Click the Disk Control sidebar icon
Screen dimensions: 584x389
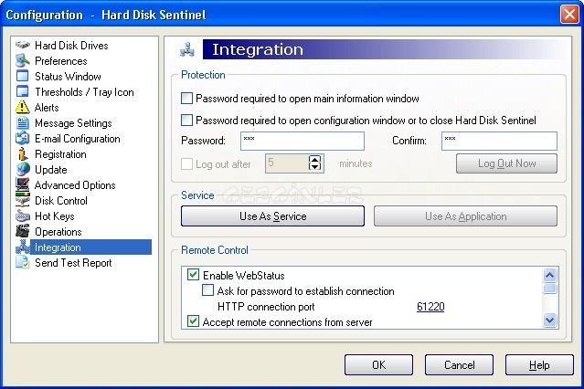tap(22, 200)
